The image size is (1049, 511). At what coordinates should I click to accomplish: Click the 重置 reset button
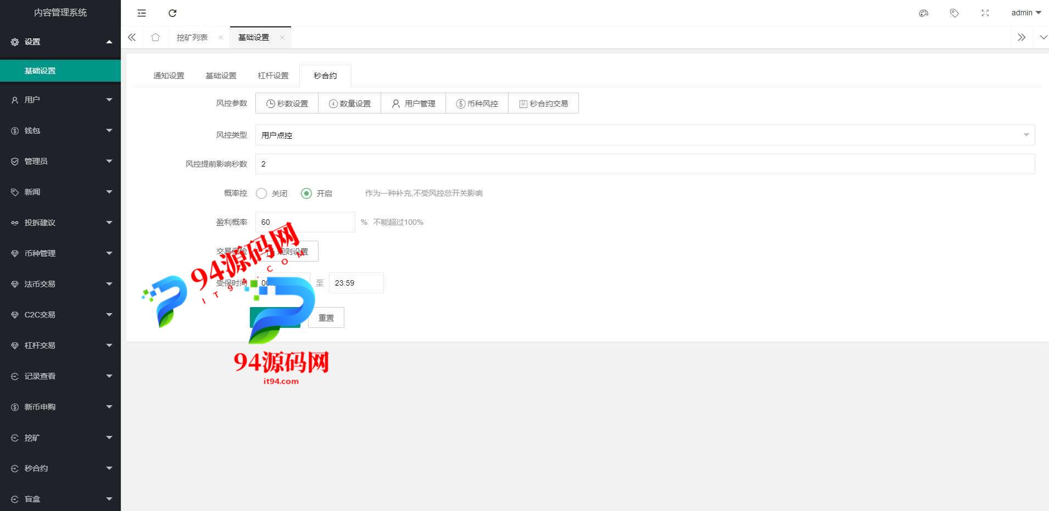click(x=326, y=317)
